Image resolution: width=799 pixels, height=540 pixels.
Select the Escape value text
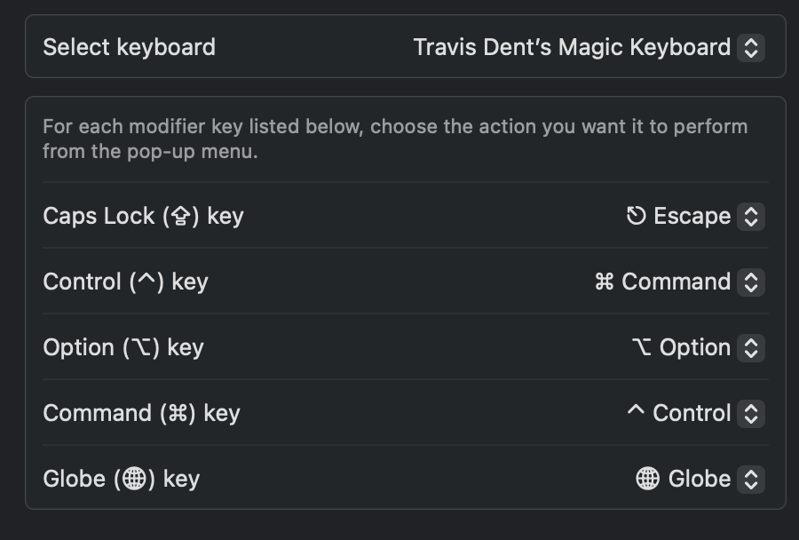692,216
